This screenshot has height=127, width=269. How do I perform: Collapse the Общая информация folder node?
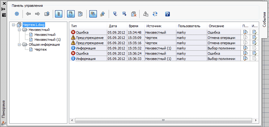(19, 44)
